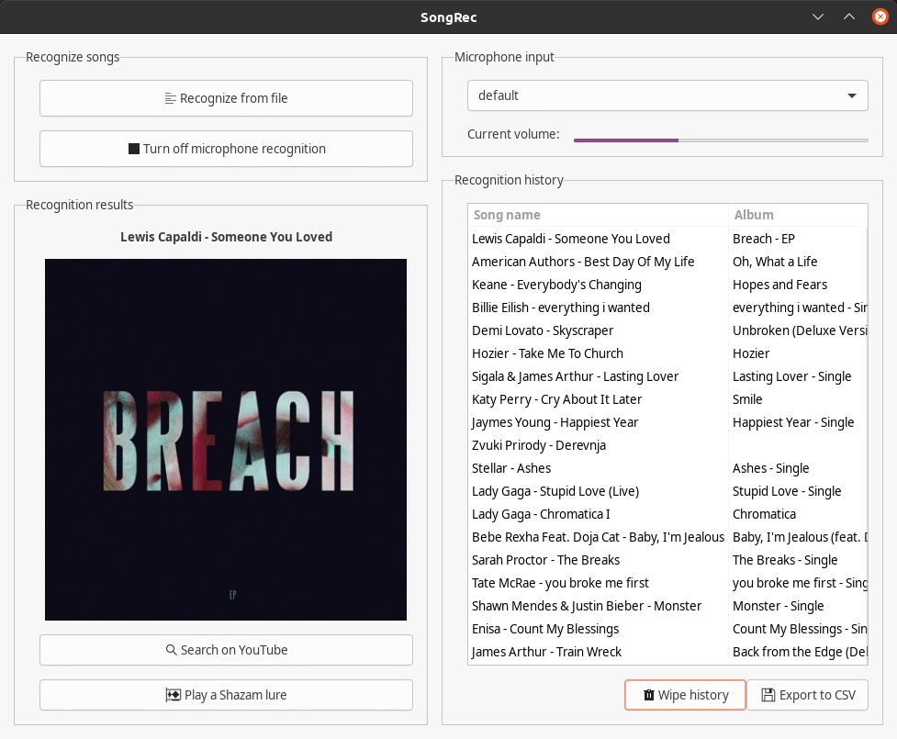
Task: Export history to CSV
Action: point(808,695)
